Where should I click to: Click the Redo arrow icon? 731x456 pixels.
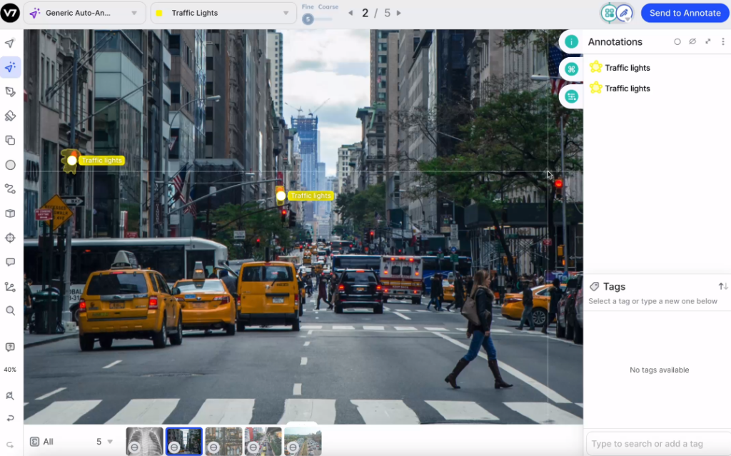[x=10, y=445]
